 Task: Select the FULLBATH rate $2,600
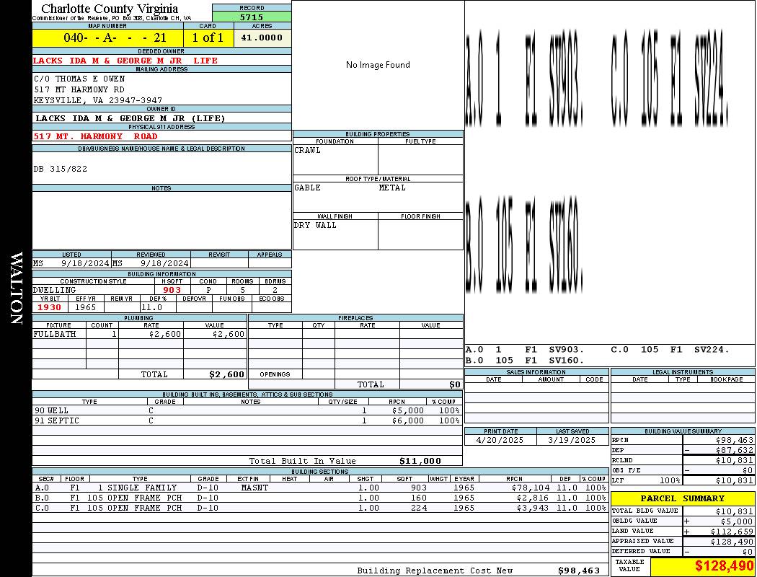tap(165, 334)
